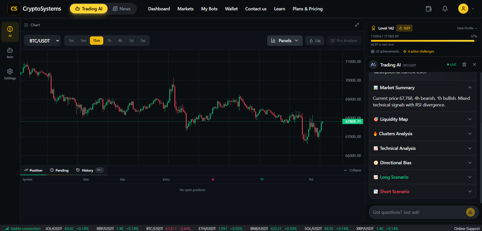Image resolution: width=482 pixels, height=231 pixels.
Task: Open the Bots section from sidebar
Action: 10,53
